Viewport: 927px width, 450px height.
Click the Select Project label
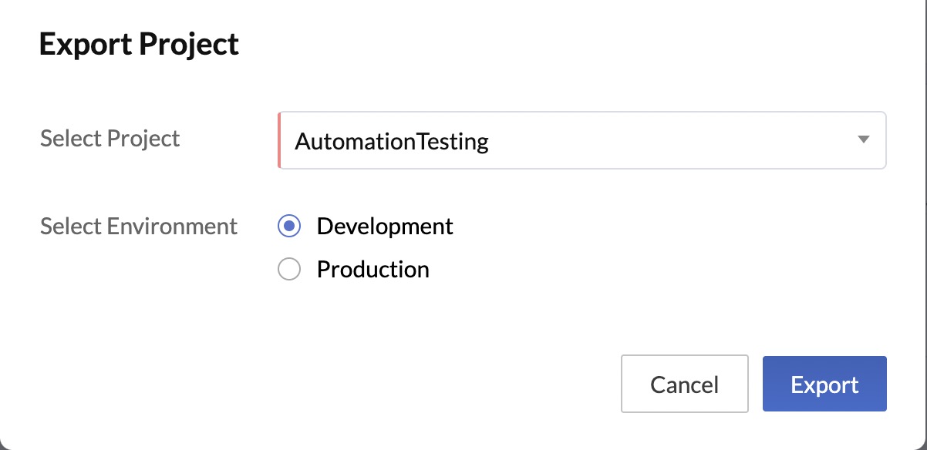click(110, 139)
